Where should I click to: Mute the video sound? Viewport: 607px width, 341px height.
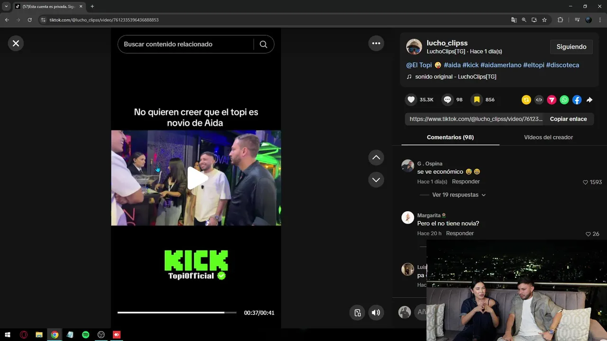tap(376, 313)
